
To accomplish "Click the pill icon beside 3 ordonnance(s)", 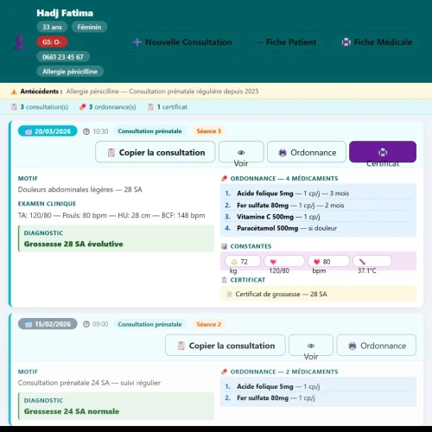I will 83,107.
